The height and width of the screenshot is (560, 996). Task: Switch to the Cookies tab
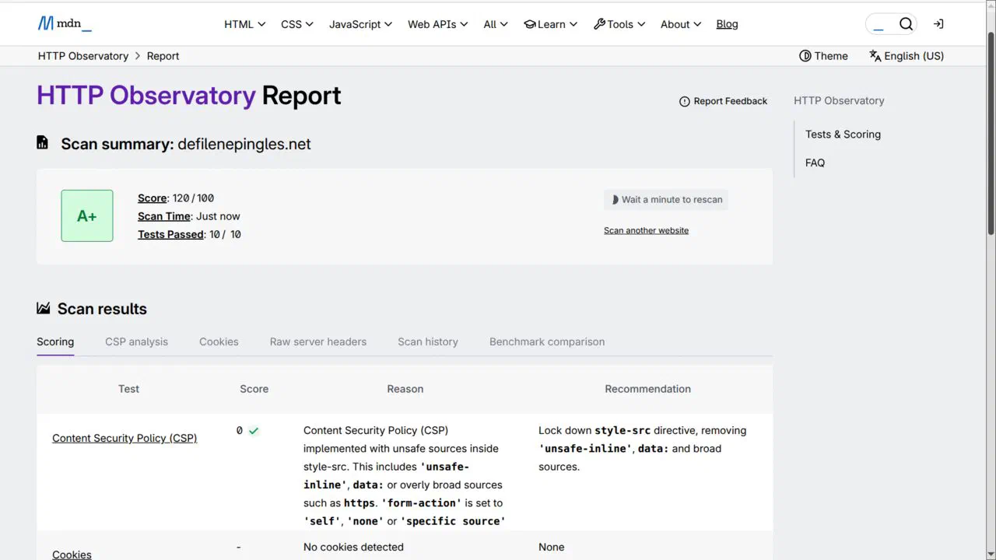pyautogui.click(x=219, y=341)
